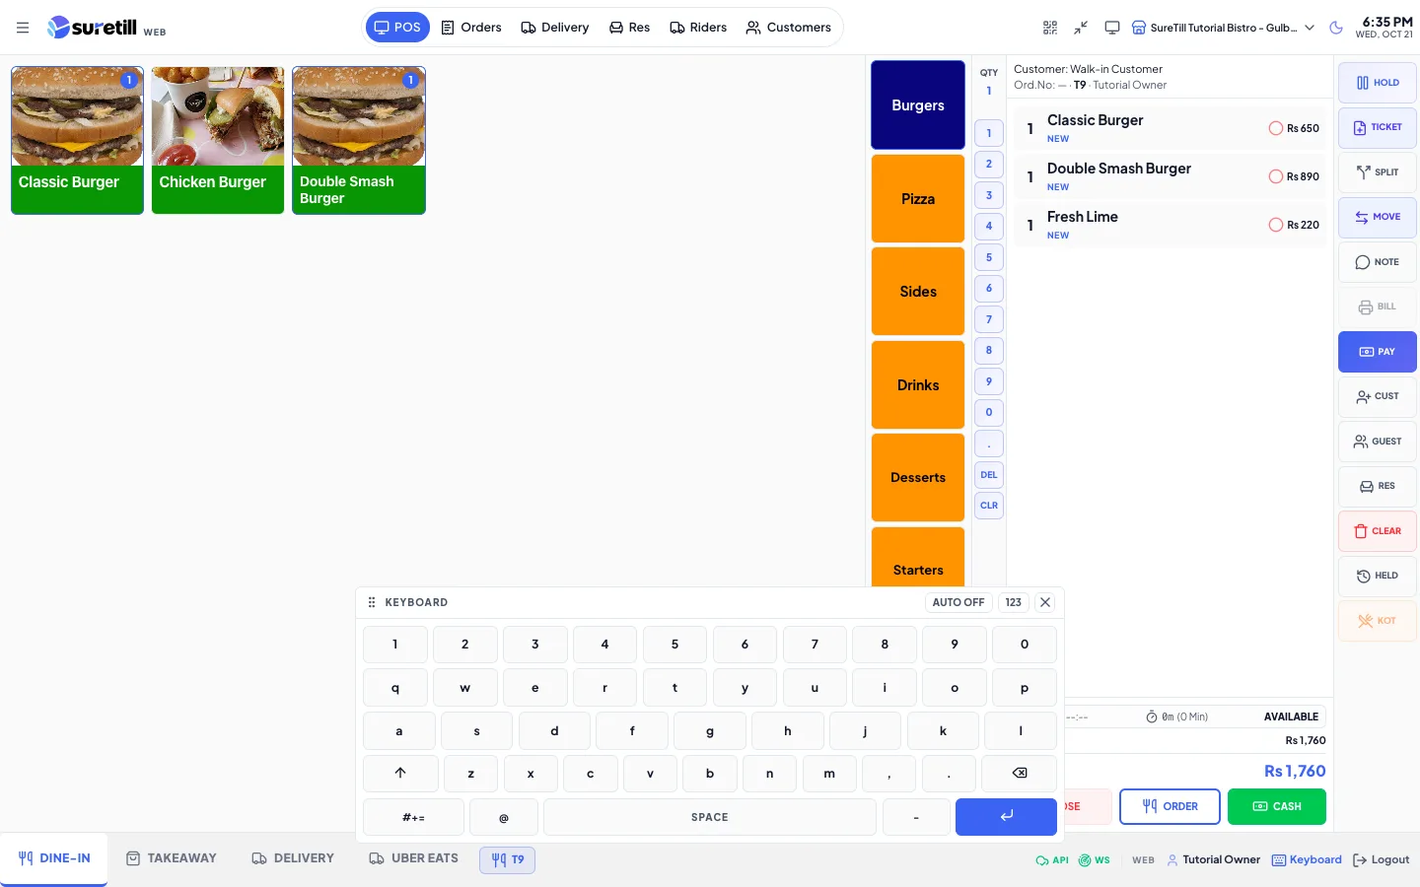Pay by CASH green button
The width and height of the screenshot is (1420, 887).
coord(1277,806)
